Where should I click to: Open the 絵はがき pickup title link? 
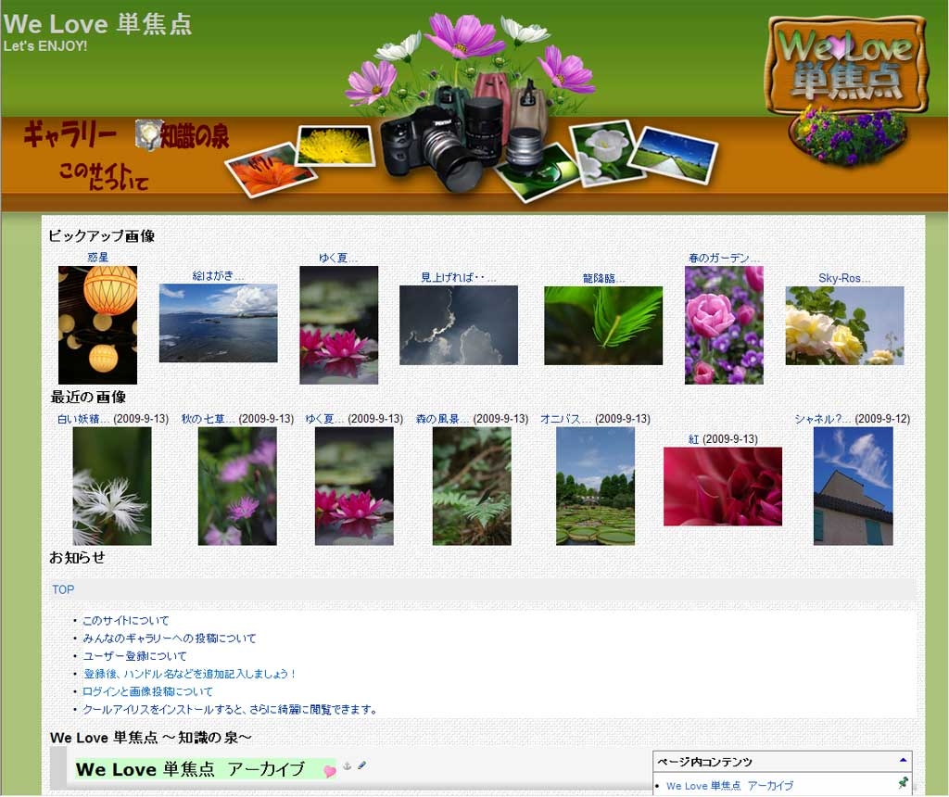coord(219,276)
